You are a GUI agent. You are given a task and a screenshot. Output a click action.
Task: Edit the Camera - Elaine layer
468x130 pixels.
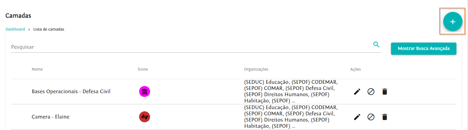(357, 117)
